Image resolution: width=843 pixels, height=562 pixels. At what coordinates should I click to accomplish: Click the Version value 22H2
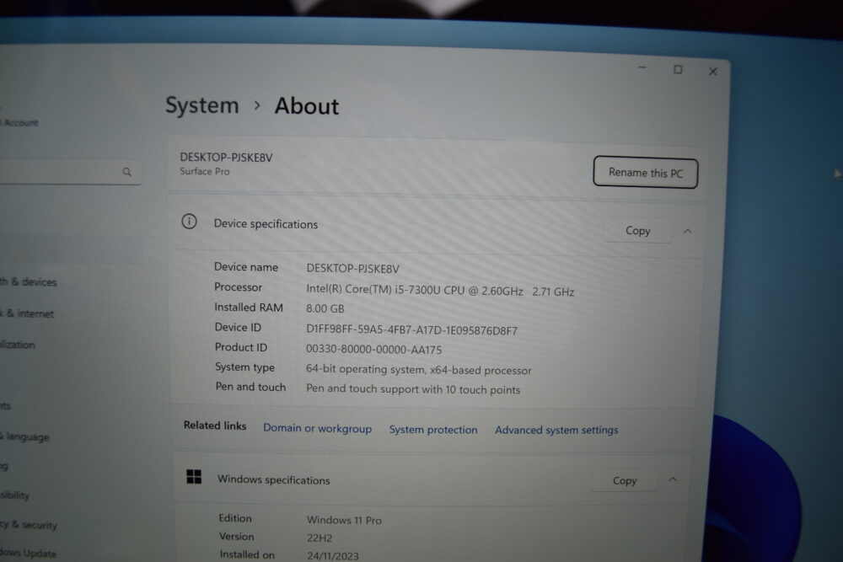click(x=319, y=538)
